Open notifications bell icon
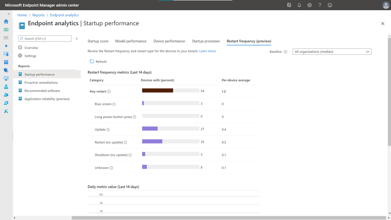 point(299,5)
